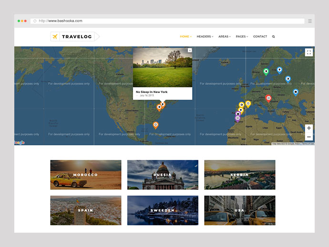This screenshot has width=329, height=247.
Task: Click the July 14, 2015 post date
Action: (147, 95)
